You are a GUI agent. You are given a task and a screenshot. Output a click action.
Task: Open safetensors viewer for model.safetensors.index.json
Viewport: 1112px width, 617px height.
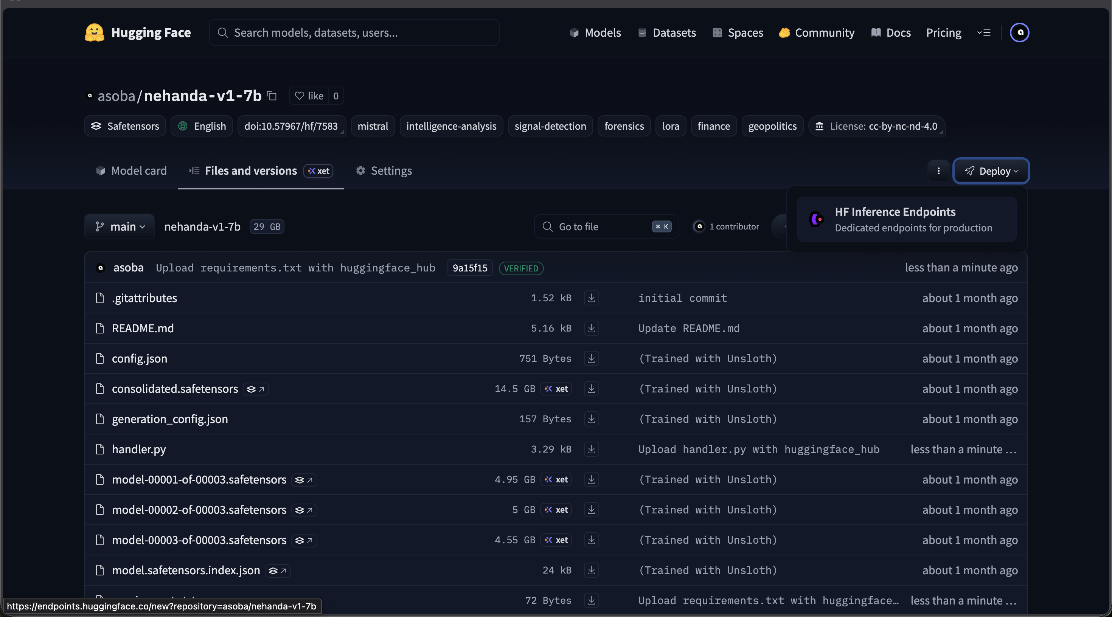point(278,570)
